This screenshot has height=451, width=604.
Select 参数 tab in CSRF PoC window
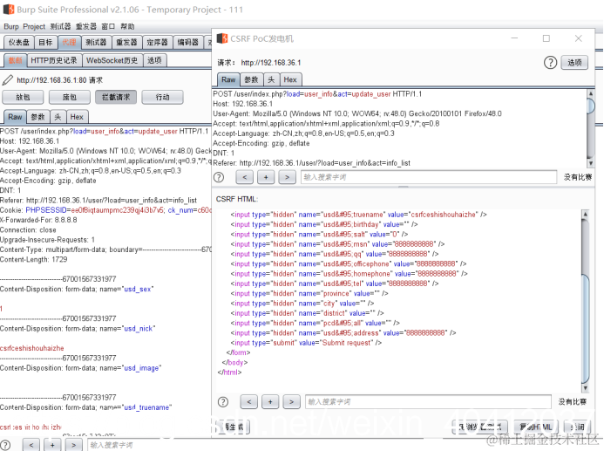(252, 79)
